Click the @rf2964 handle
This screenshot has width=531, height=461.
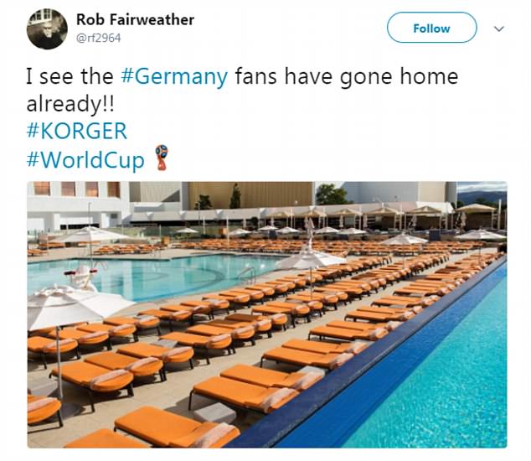point(99,38)
